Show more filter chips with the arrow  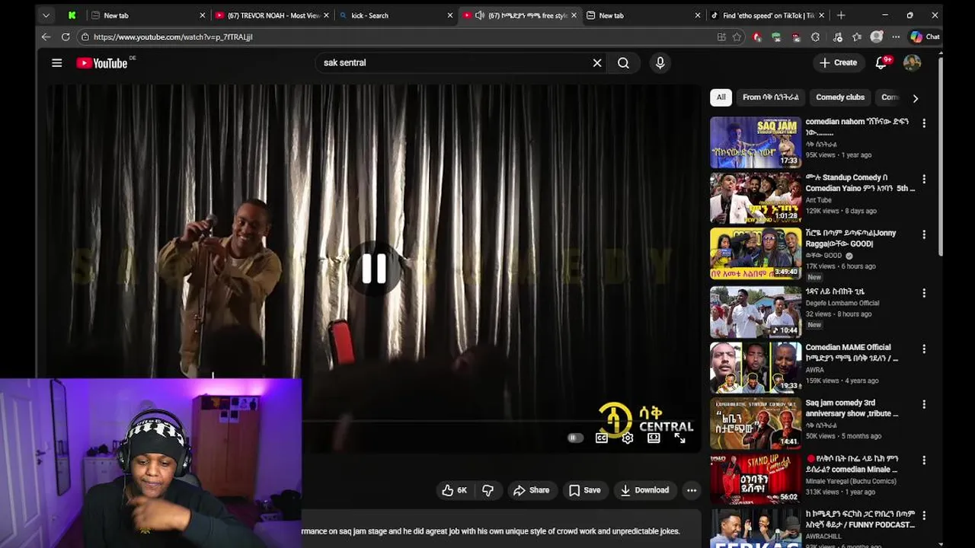pos(915,98)
